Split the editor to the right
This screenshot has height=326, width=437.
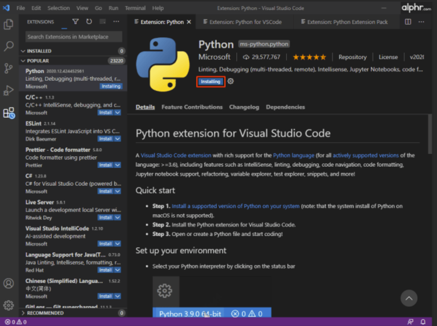(408, 22)
